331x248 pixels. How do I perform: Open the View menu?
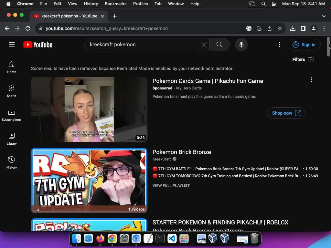72,4
